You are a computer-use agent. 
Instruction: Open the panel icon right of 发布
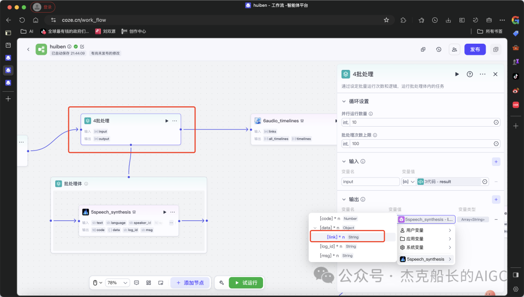click(x=496, y=49)
